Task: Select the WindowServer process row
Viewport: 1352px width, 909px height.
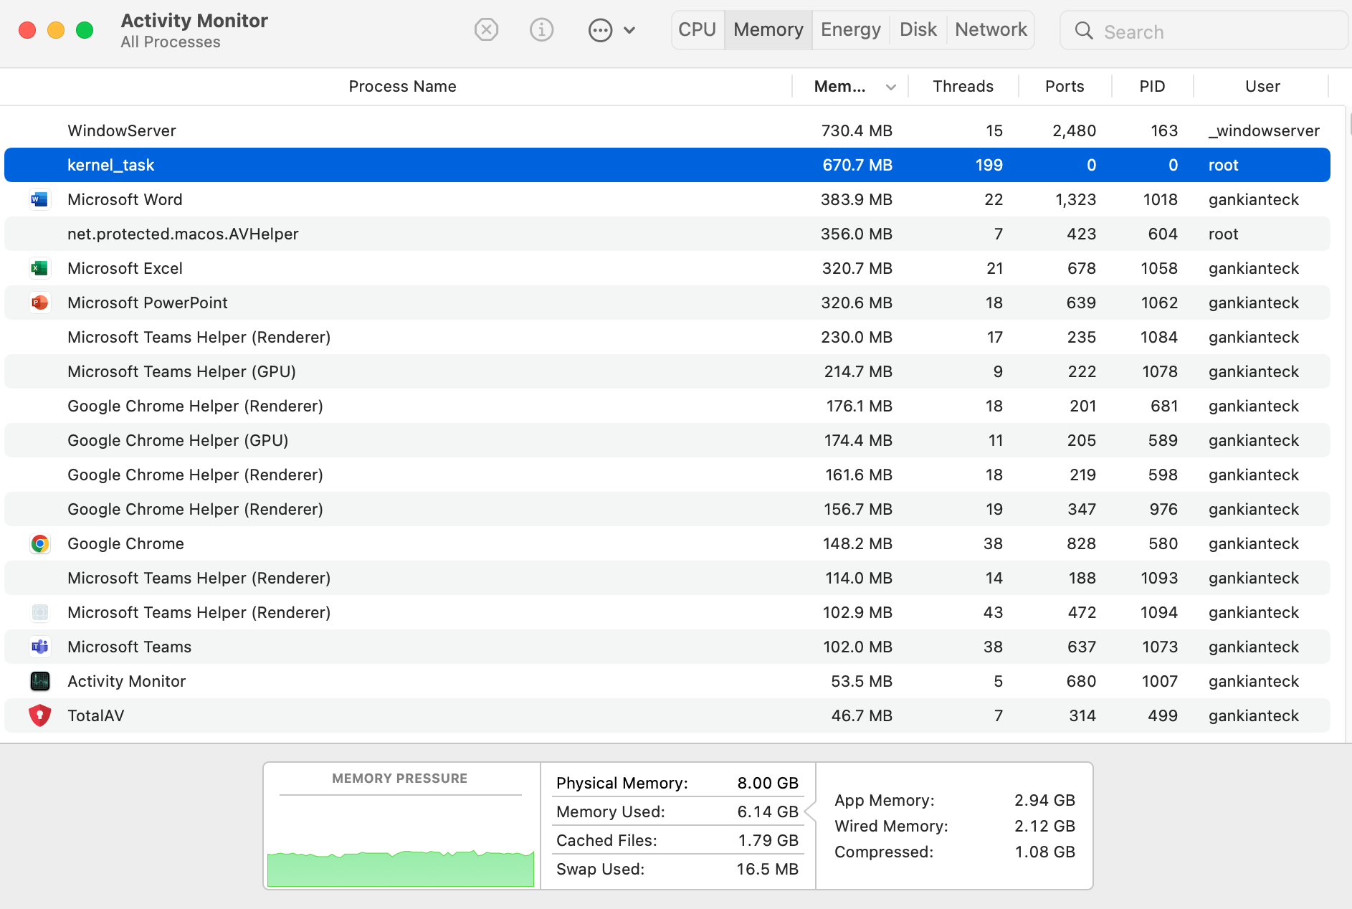Action: click(430, 130)
